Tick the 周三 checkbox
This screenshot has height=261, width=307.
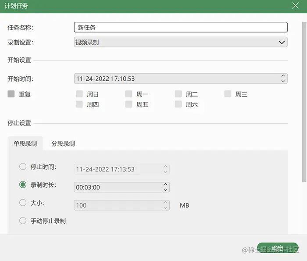pos(228,94)
